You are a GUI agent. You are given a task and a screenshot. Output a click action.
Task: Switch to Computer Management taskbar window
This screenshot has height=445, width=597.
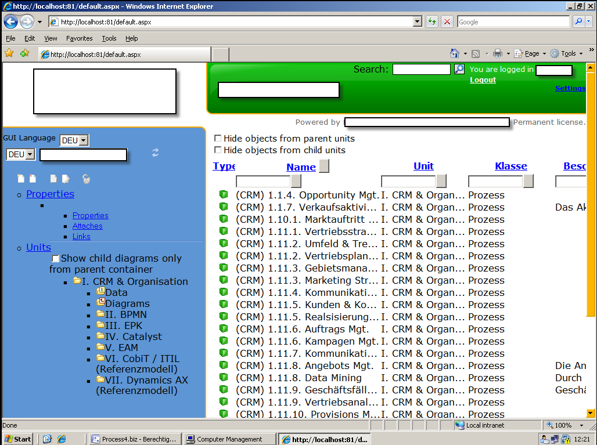point(229,439)
